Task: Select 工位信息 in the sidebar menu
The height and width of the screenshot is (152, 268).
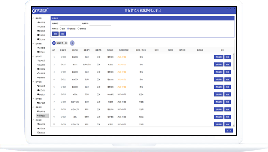Action: tap(41, 39)
